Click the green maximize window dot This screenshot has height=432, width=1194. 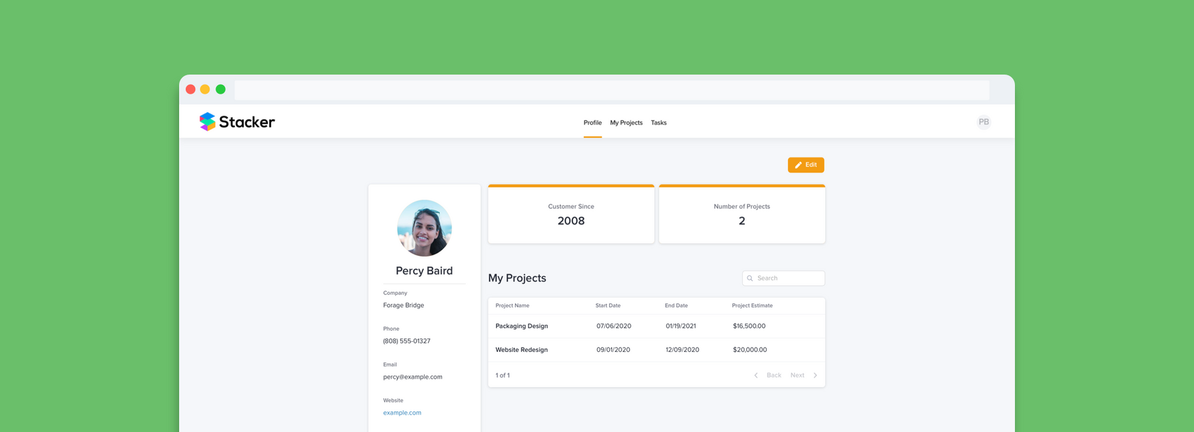click(x=220, y=89)
